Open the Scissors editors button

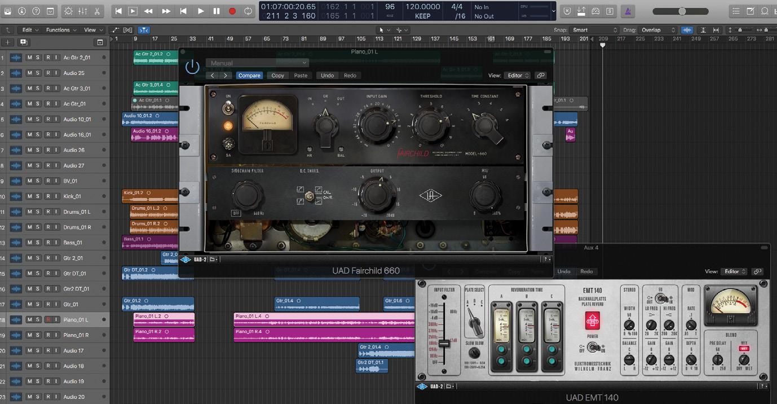point(97,11)
